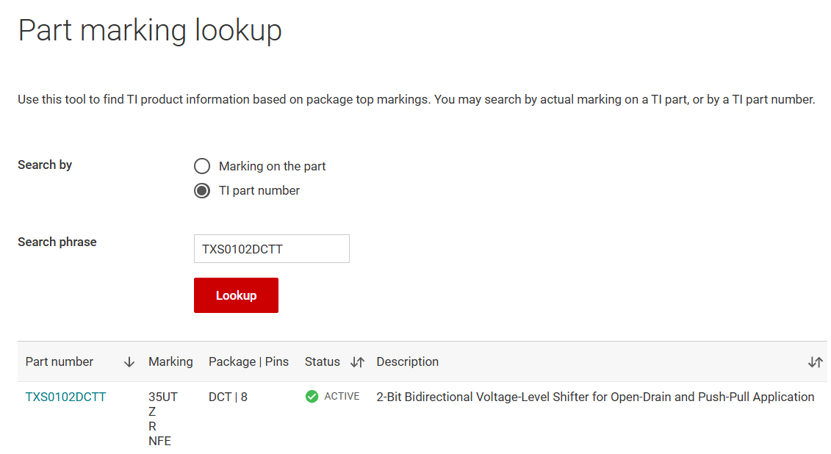Open the TXS0102DCTT part number link
Image resolution: width=831 pixels, height=454 pixels.
65,397
